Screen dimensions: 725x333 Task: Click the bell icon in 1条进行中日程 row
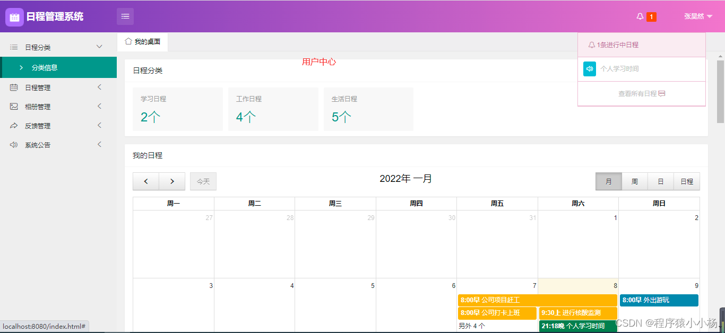[592, 45]
